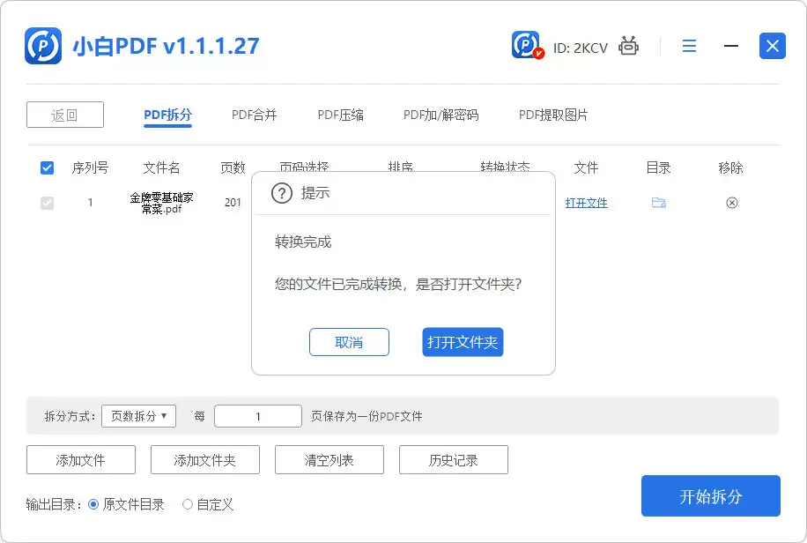Click the pages-per-file input field
The width and height of the screenshot is (807, 543).
tap(257, 416)
